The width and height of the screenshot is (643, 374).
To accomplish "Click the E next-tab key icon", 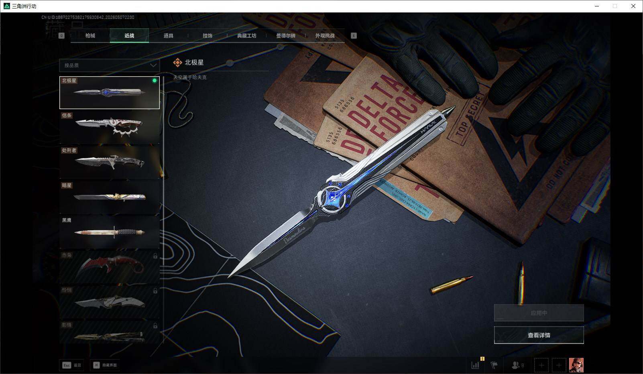I will click(354, 36).
